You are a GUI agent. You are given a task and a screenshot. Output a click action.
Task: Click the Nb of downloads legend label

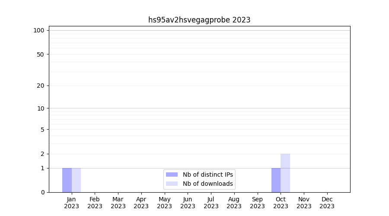(x=207, y=184)
